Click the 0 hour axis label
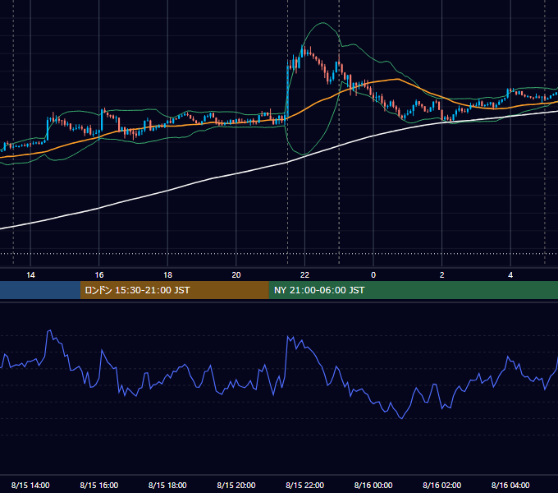 [373, 275]
